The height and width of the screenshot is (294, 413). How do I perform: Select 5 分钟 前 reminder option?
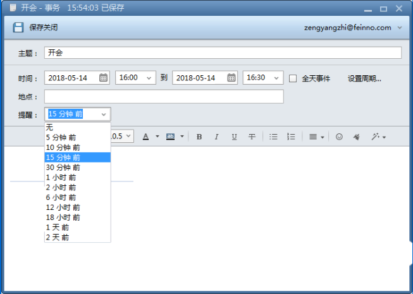tap(78, 137)
